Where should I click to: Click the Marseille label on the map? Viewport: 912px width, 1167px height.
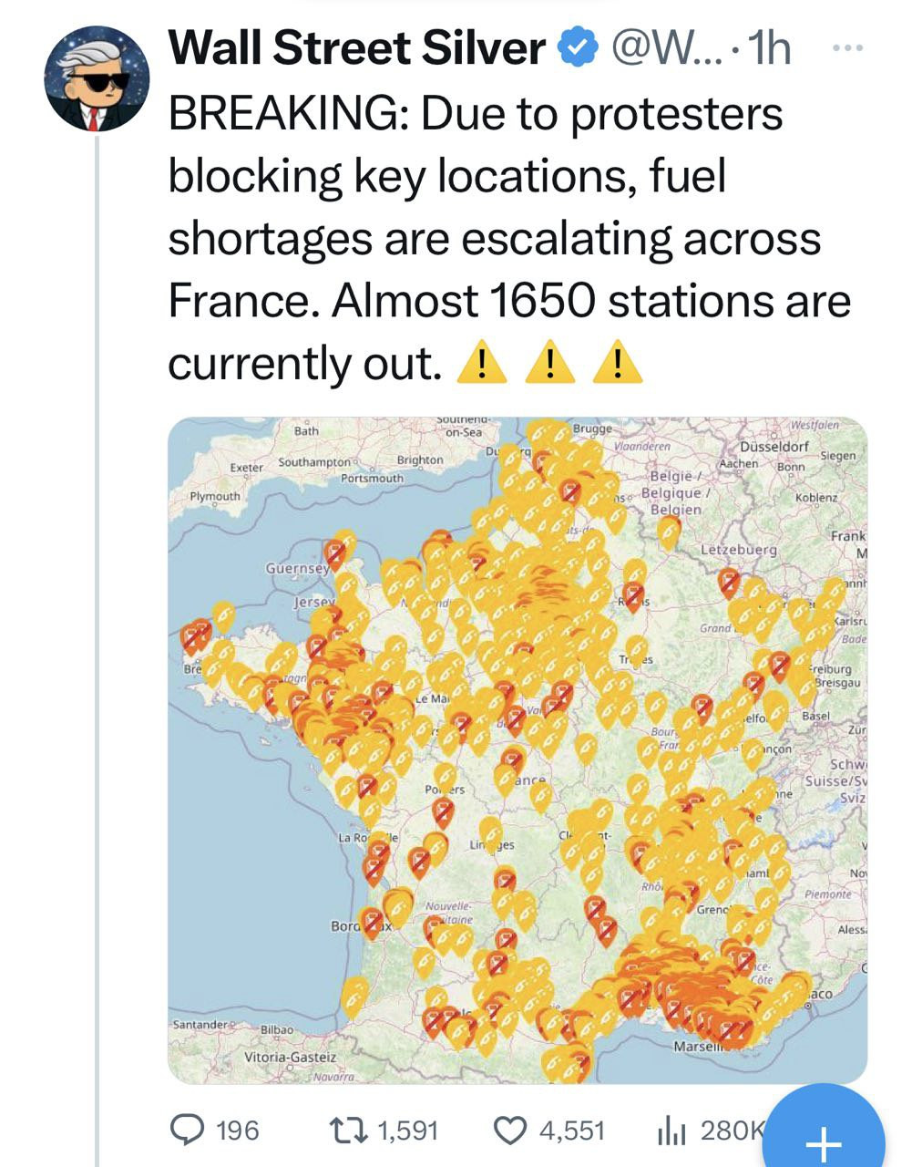698,1046
